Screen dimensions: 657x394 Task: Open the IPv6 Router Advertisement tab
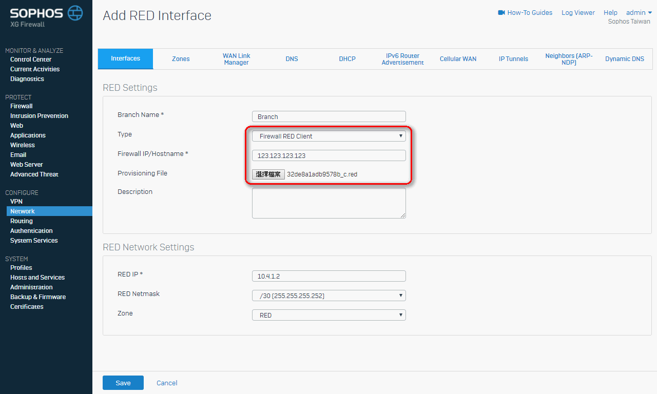click(402, 59)
